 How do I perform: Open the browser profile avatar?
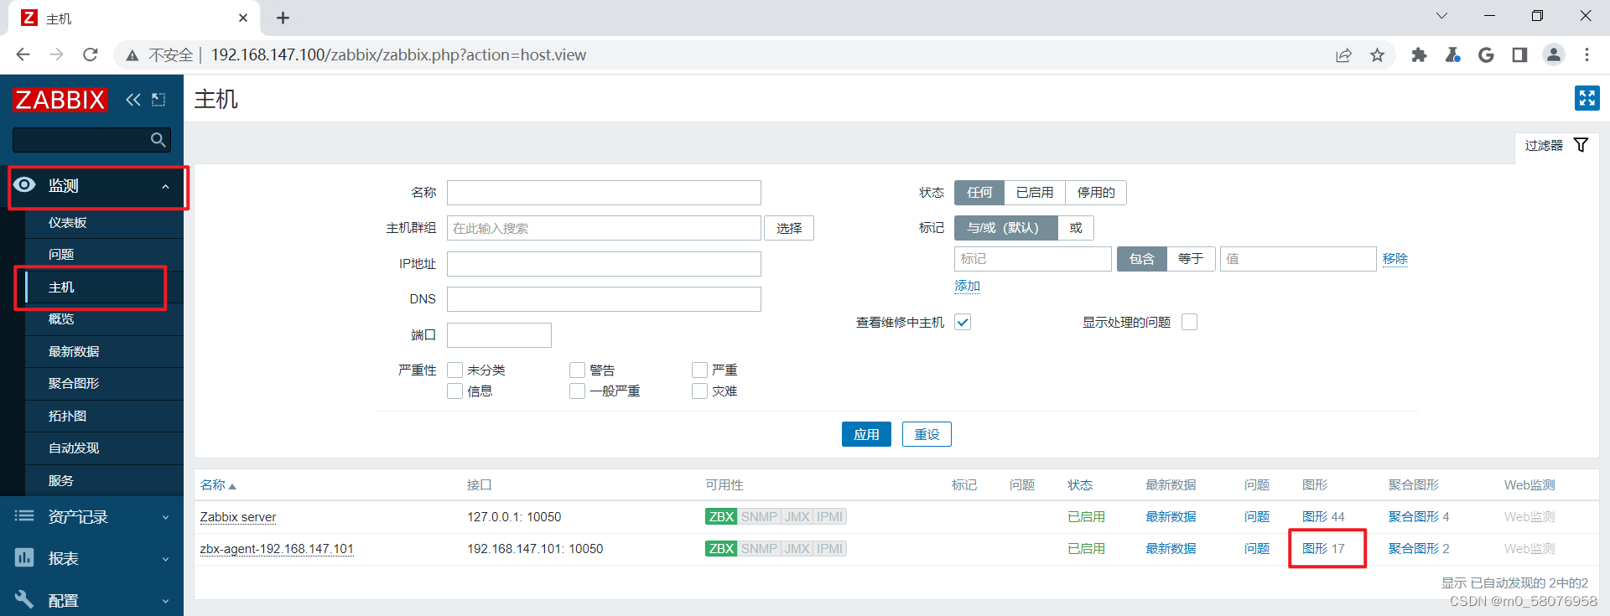pyautogui.click(x=1553, y=55)
